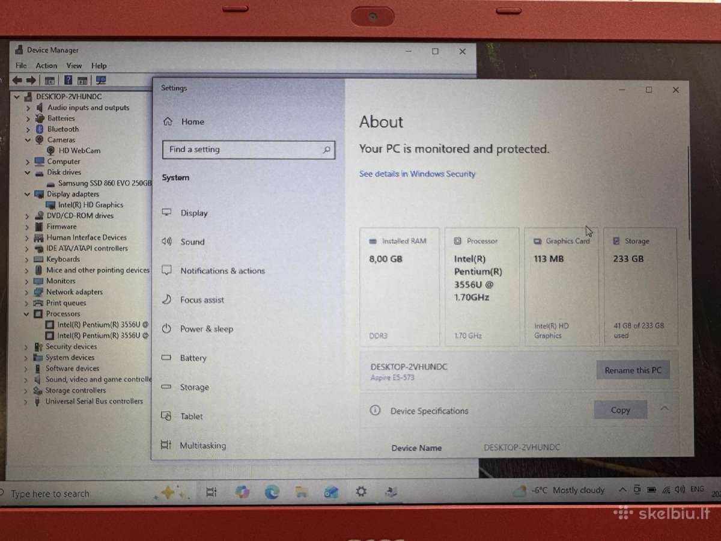Click the Find a setting search box
Image resolution: width=721 pixels, height=541 pixels.
click(x=248, y=150)
